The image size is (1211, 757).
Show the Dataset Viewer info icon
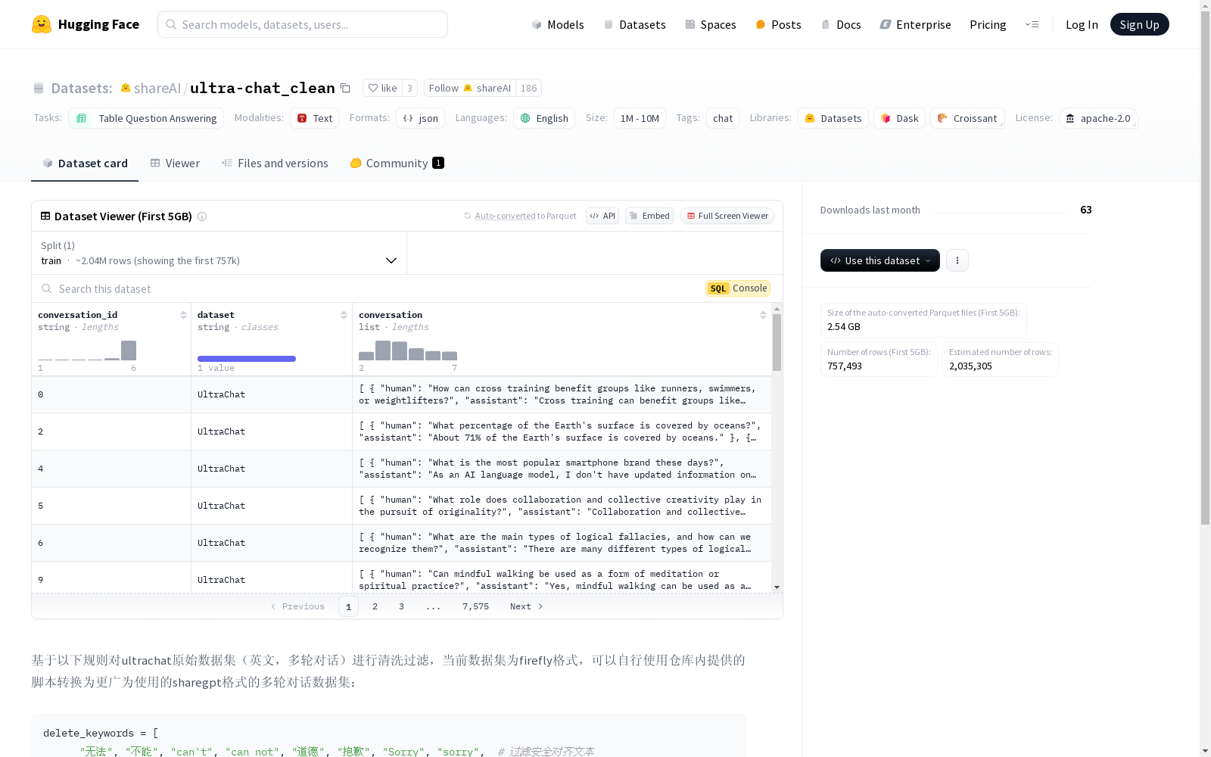pyautogui.click(x=202, y=217)
